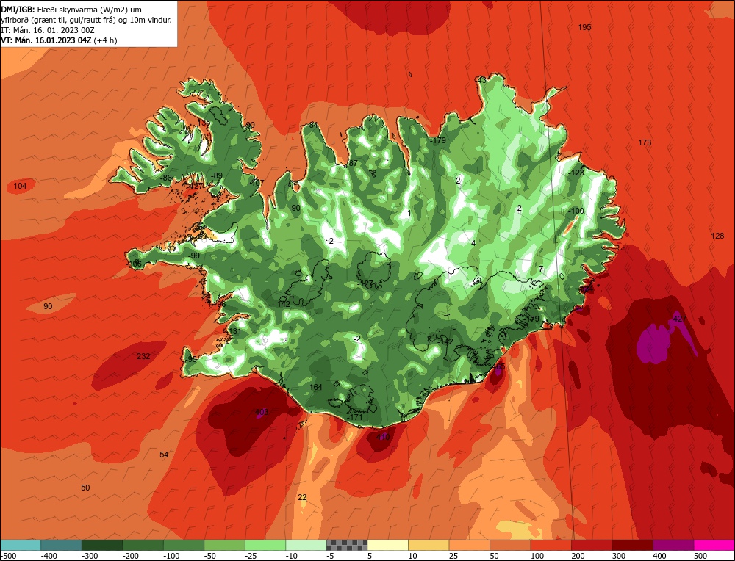Click the 'IT: Mán. 16. 01. 2023 00Z' initial time text
The image size is (735, 561).
tap(48, 30)
